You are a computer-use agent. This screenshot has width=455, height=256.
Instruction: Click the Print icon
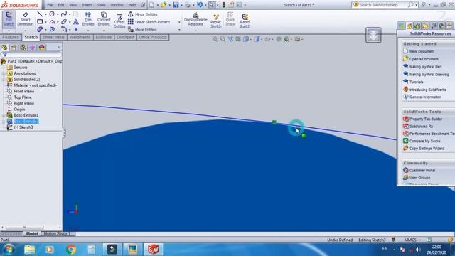(188, 5)
